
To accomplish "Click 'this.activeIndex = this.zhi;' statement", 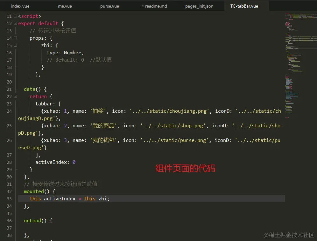I will 70,199.
